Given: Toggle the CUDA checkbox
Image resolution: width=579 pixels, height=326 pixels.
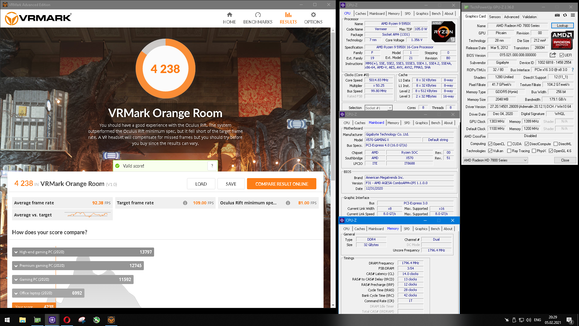Looking at the screenshot, I should 510,144.
